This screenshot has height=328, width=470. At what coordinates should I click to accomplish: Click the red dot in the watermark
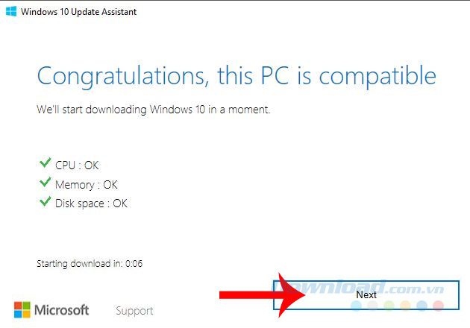439,306
